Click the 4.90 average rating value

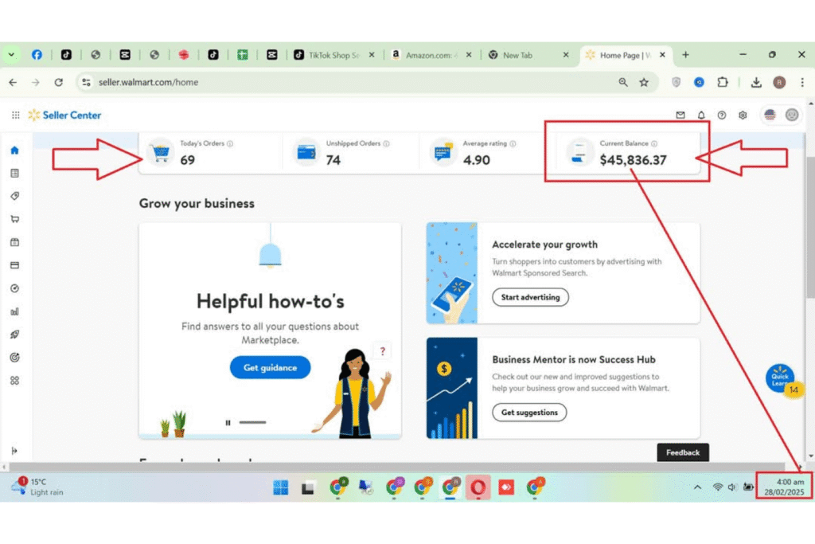(x=476, y=160)
